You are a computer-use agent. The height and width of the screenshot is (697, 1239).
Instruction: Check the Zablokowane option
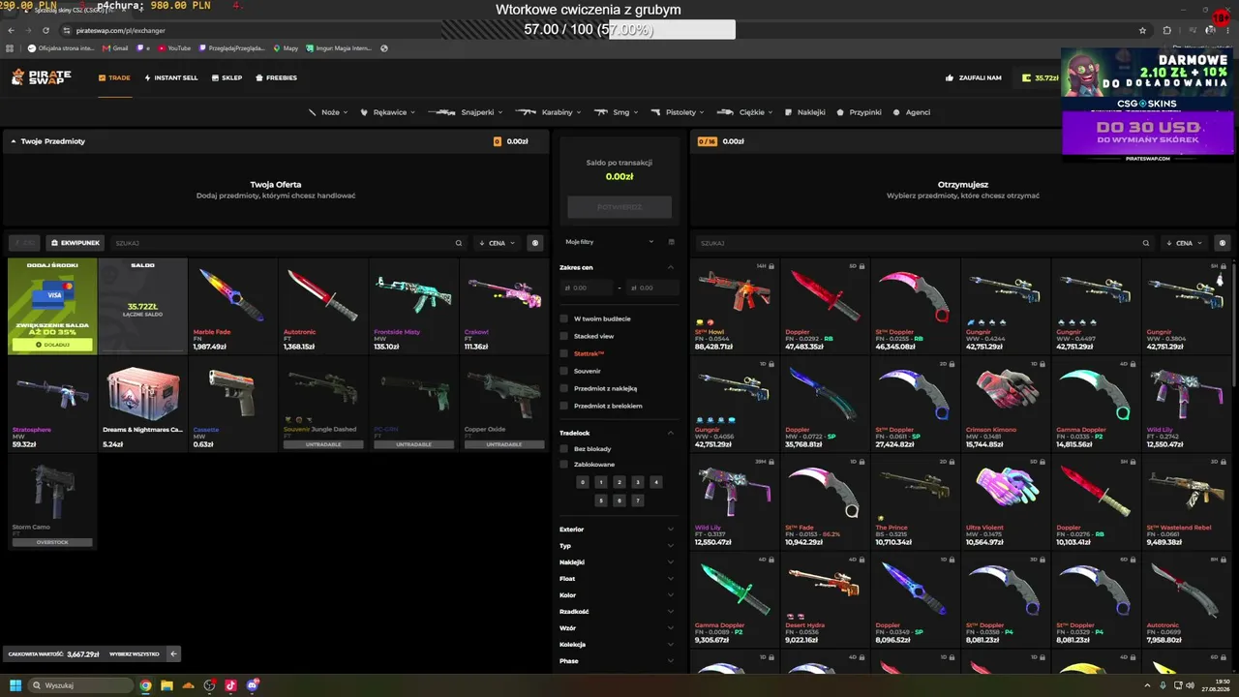564,465
